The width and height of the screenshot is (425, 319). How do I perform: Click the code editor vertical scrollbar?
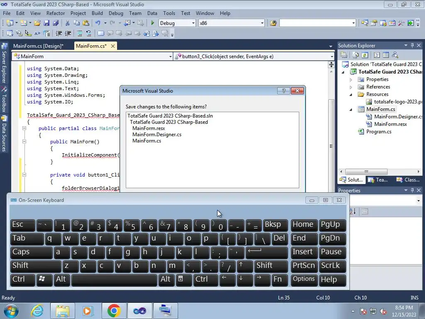[x=331, y=147]
